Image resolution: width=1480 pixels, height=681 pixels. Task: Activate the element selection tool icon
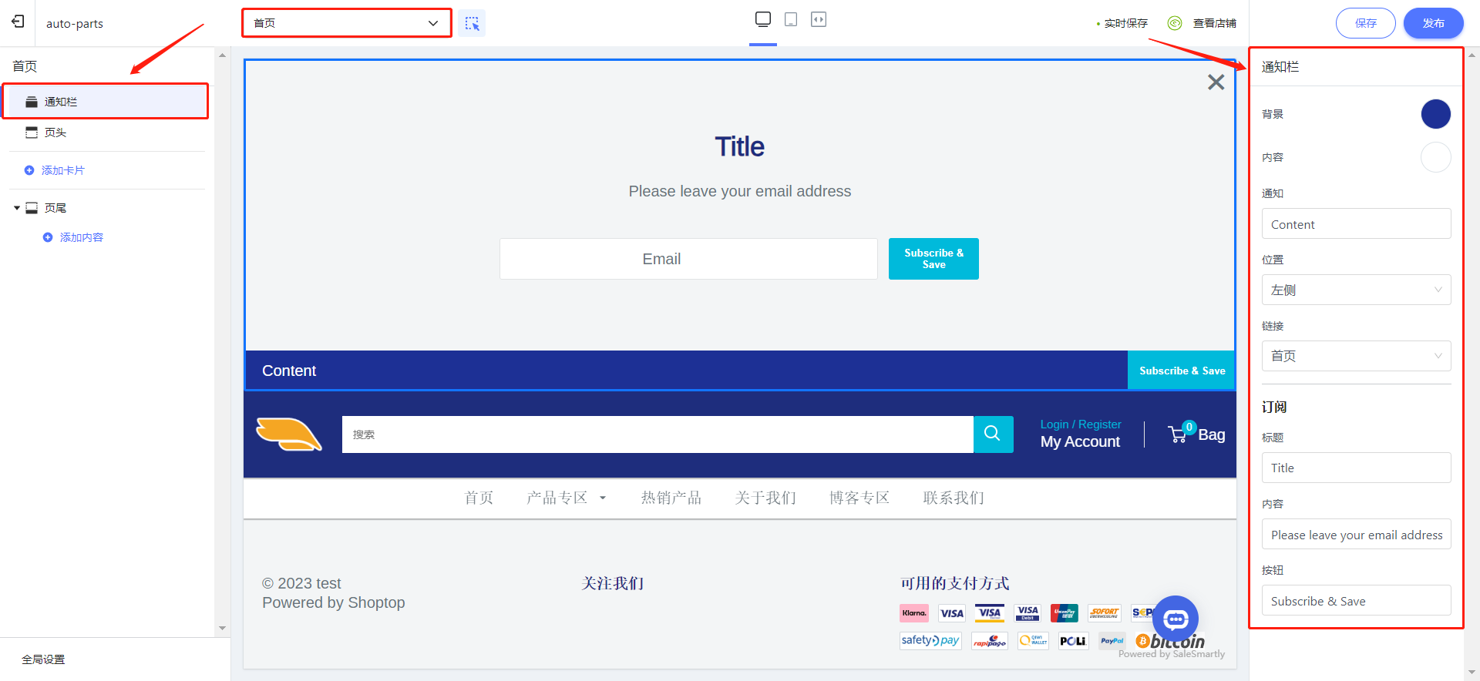[x=472, y=23]
